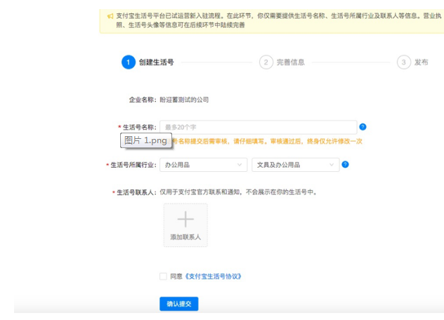The height and width of the screenshot is (320, 444).
Task: Click the 生活号联系人 description text
Action: tap(238, 192)
